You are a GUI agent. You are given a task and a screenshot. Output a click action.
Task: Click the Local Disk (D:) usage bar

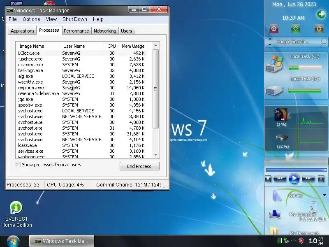(305, 91)
